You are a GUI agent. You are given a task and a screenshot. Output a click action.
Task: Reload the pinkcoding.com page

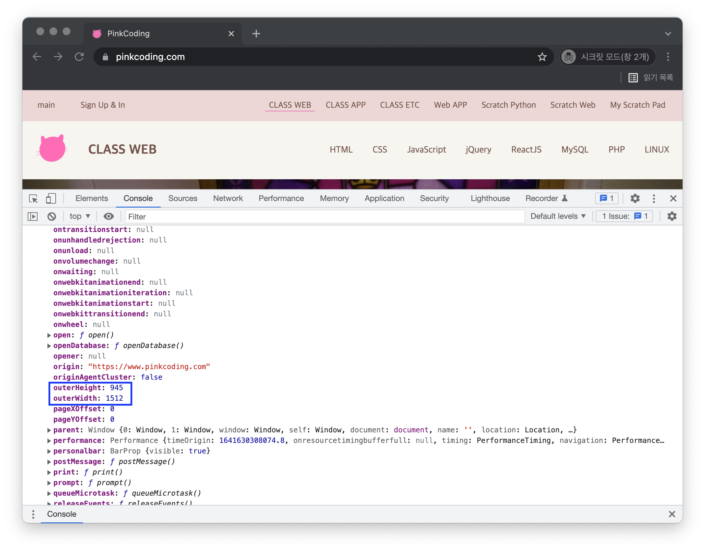[79, 57]
